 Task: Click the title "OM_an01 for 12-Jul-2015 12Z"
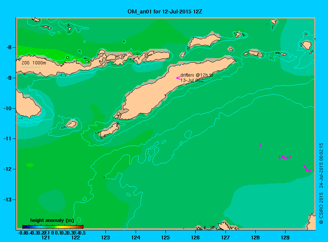(165, 12)
